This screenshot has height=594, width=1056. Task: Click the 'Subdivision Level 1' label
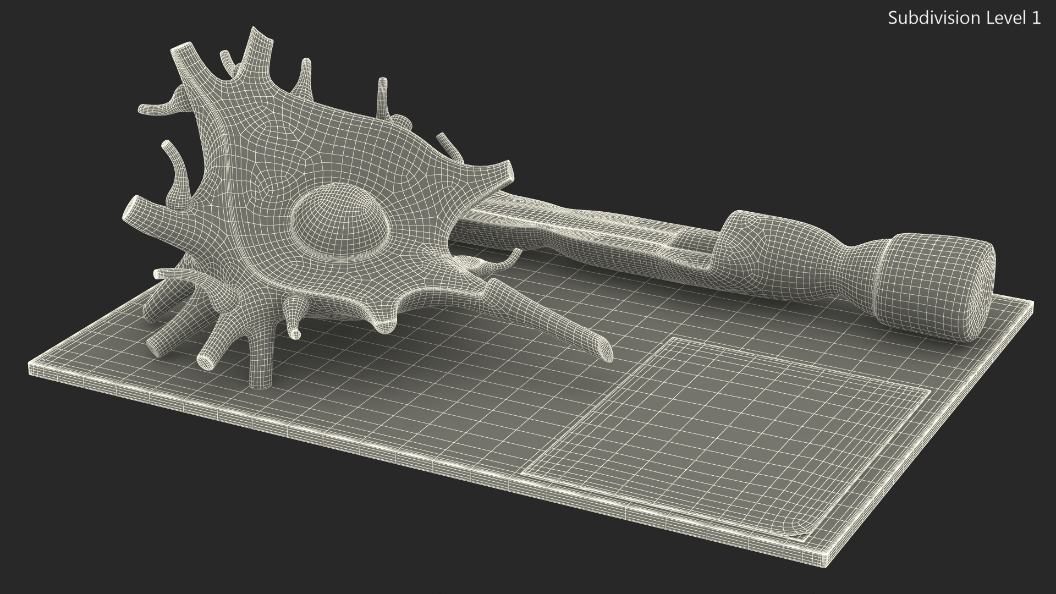tap(964, 18)
